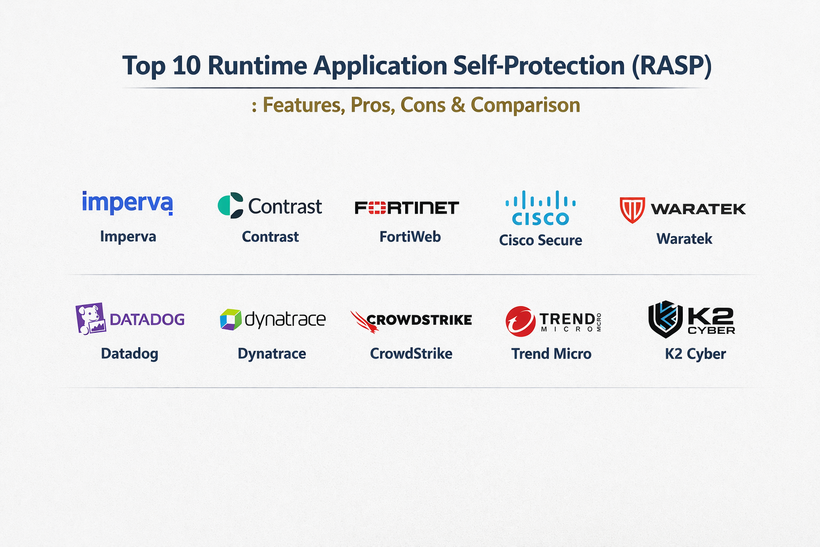Click the Imperva text label

coord(128,237)
